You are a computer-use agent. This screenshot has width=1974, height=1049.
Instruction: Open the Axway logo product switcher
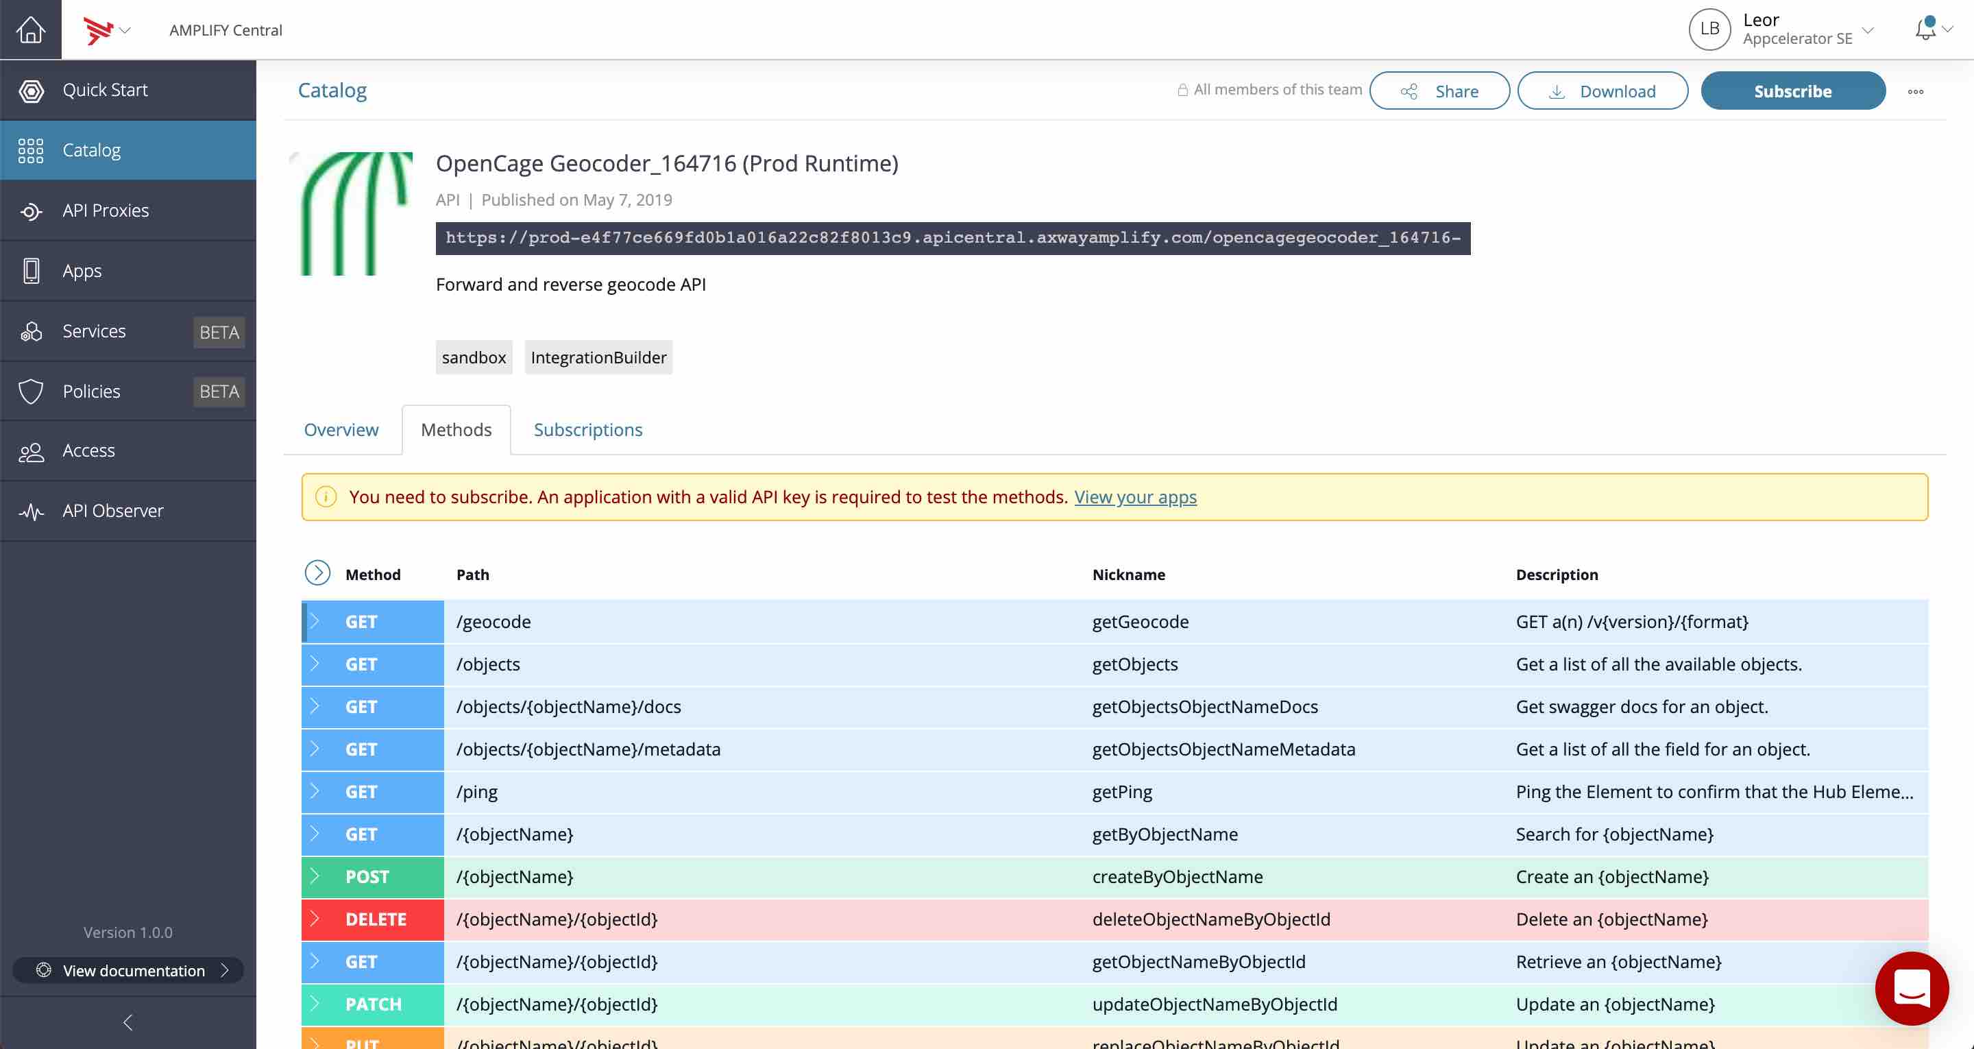coord(106,30)
